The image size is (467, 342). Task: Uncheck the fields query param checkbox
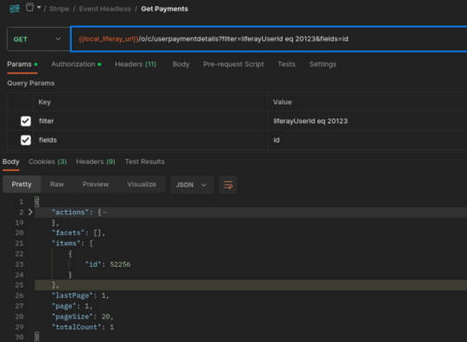click(26, 140)
